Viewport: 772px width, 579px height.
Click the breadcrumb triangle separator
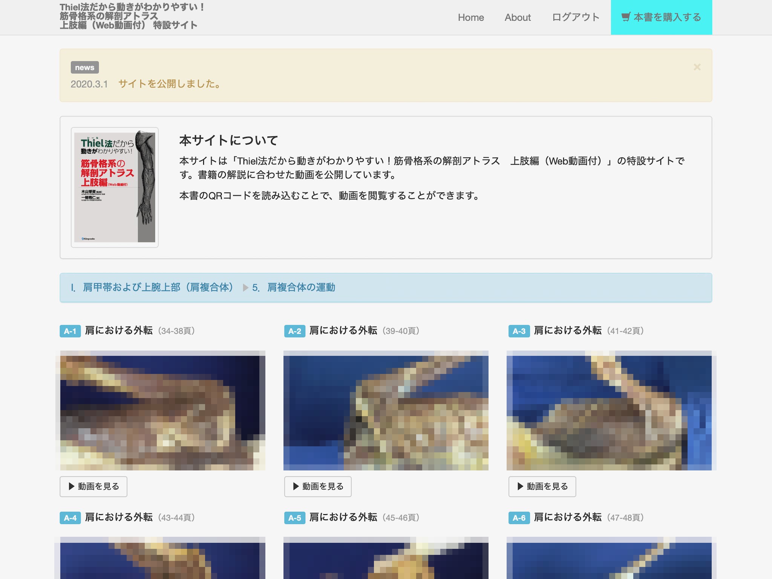point(245,288)
